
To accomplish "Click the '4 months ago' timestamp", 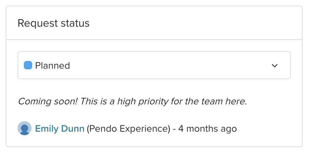I will coord(207,129).
